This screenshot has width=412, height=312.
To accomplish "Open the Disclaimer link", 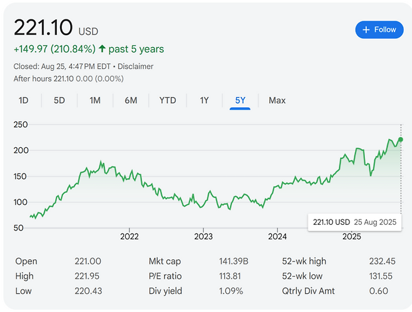I will click(x=134, y=66).
